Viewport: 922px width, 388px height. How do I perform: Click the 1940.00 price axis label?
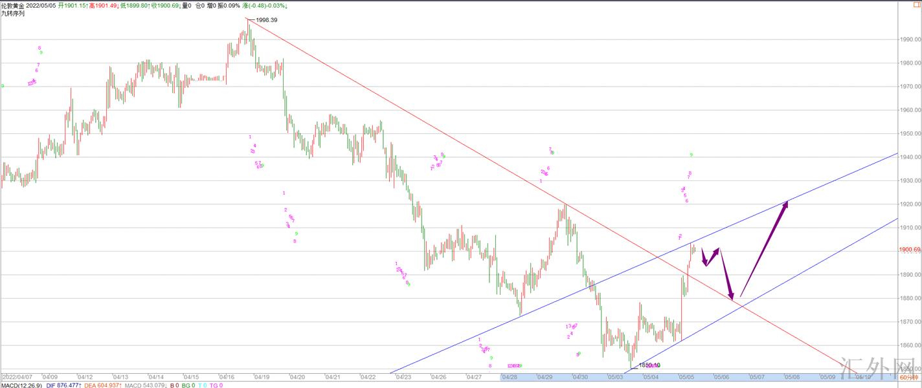909,157
